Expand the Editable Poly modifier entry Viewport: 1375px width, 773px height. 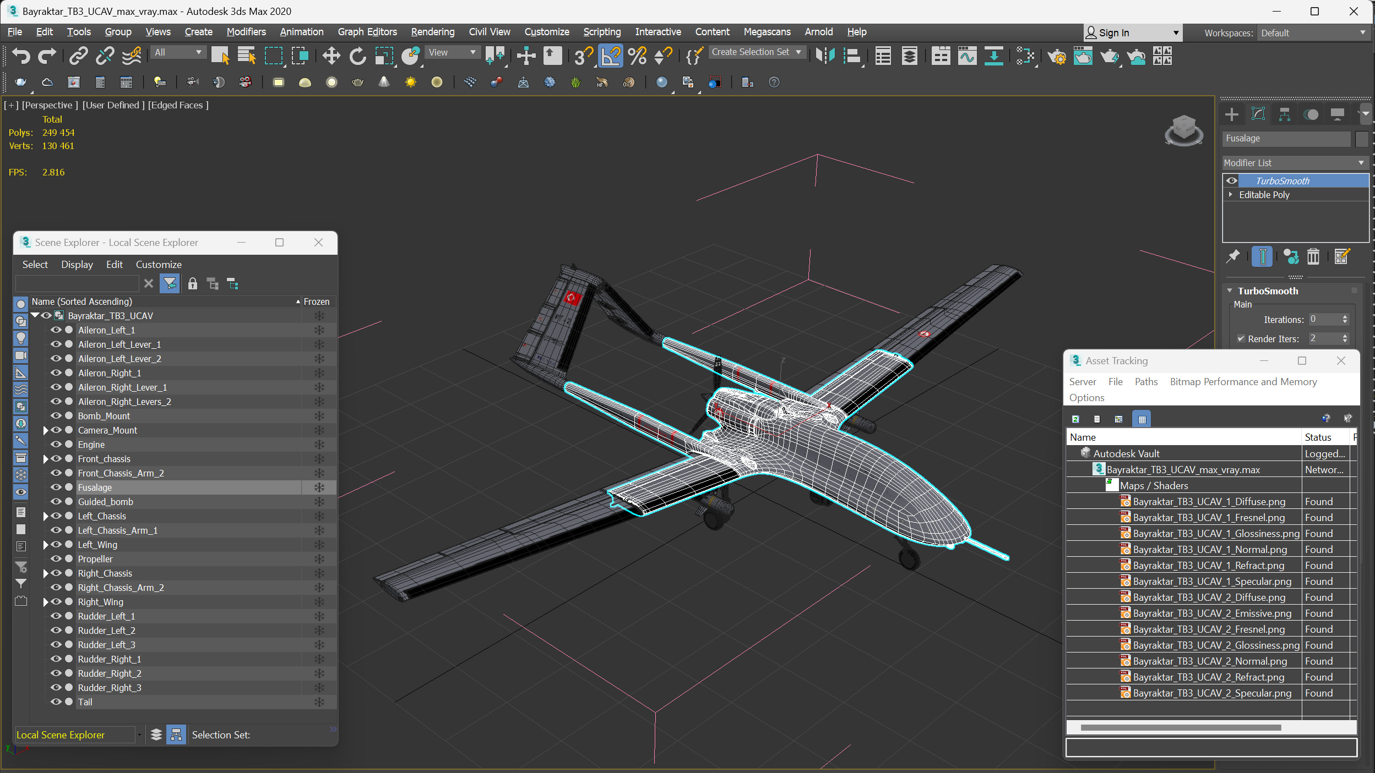point(1230,195)
